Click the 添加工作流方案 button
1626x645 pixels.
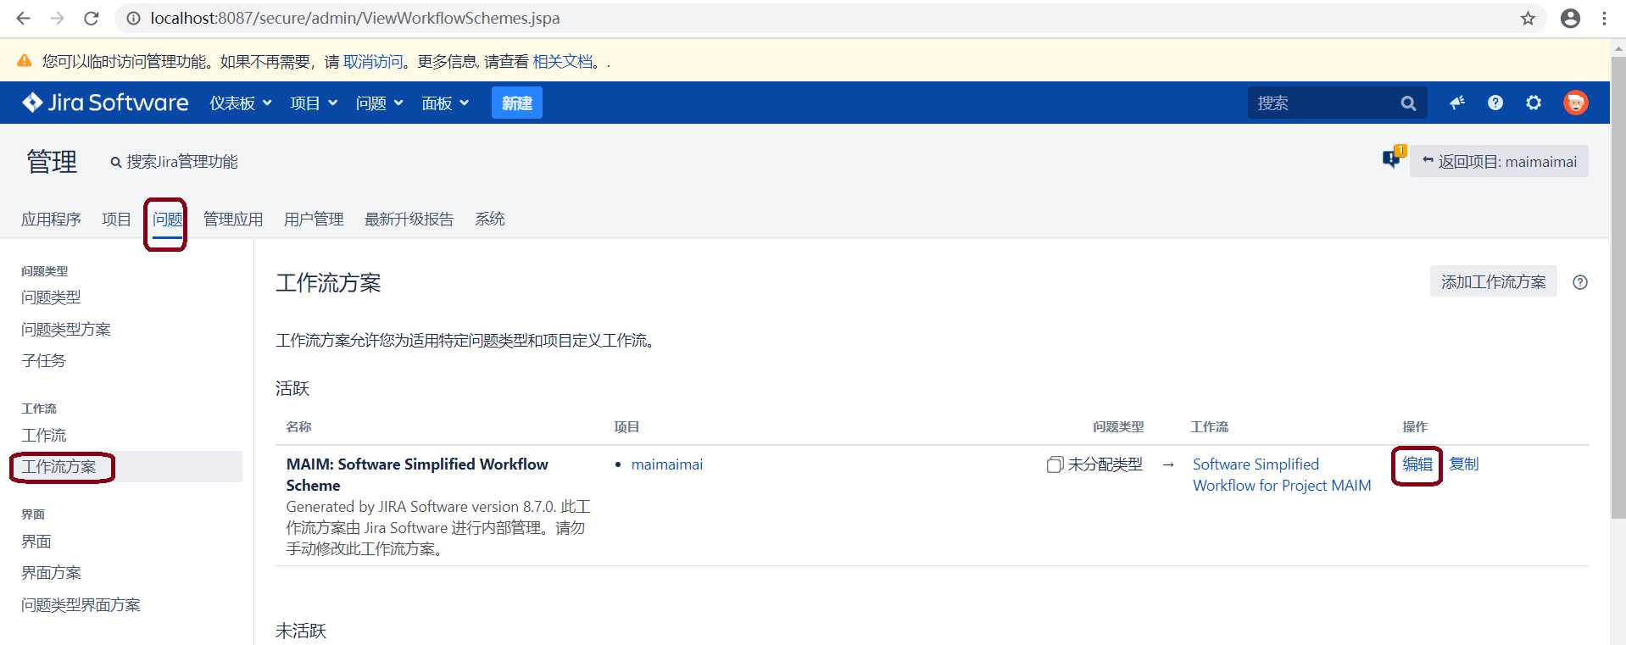(1493, 282)
